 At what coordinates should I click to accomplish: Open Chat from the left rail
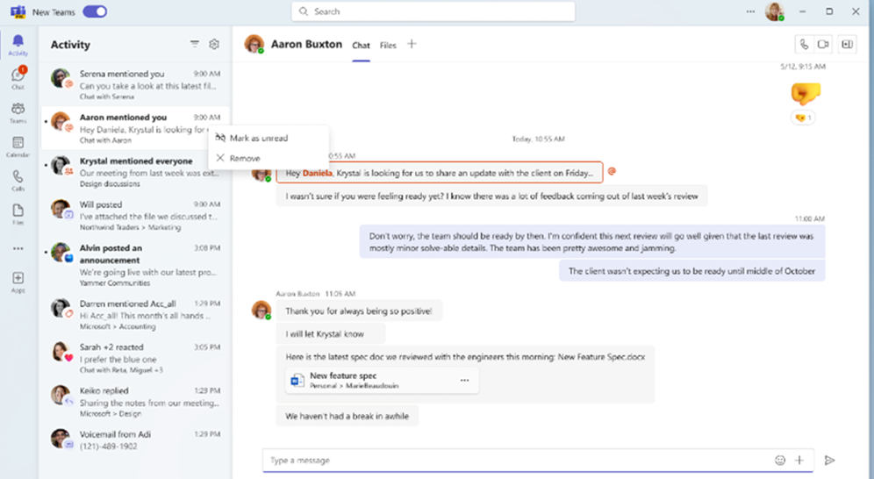(18, 78)
